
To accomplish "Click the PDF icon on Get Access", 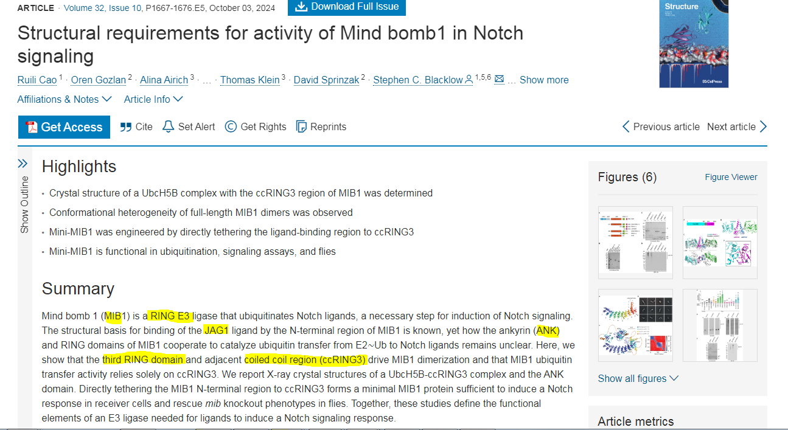I will coord(31,127).
